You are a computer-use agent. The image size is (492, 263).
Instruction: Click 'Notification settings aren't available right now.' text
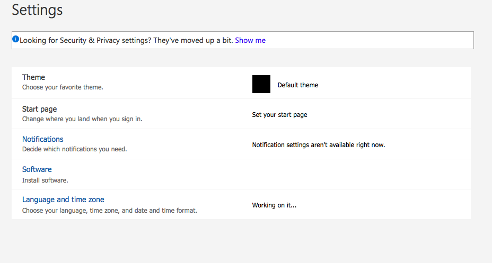tap(319, 145)
